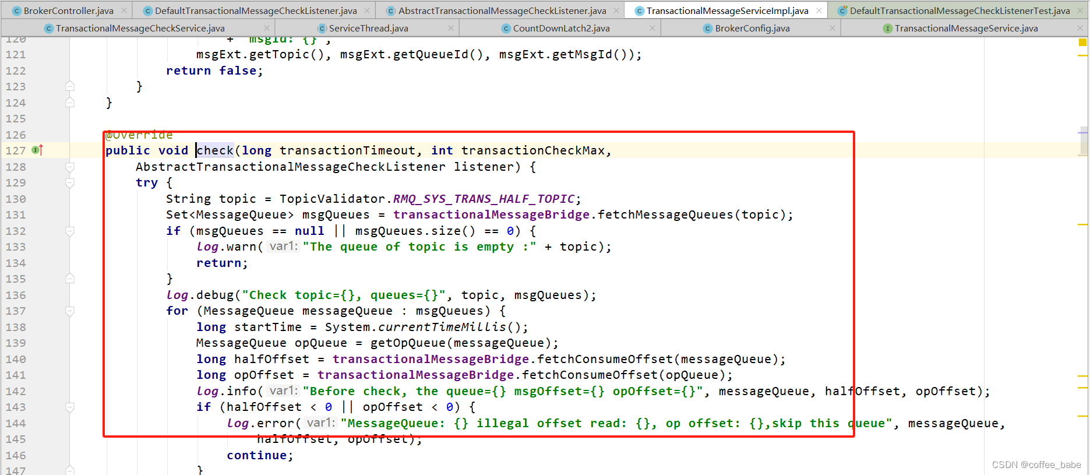Click getOpQueue call on line 139
This screenshot has width=1090, height=475.
point(408,343)
